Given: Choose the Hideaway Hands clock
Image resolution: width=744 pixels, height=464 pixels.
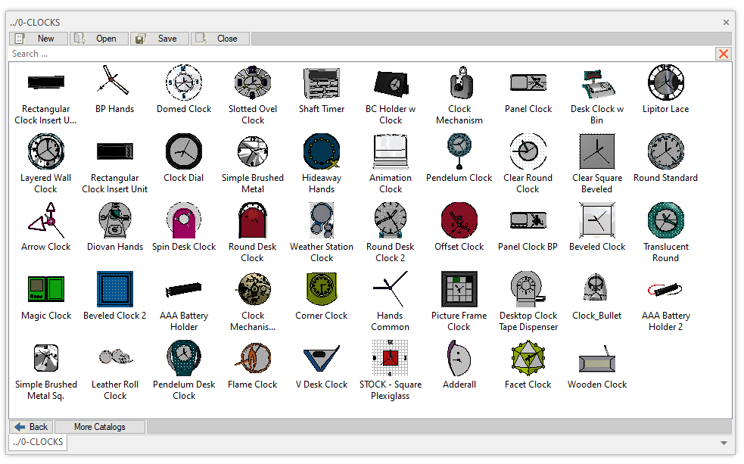Looking at the screenshot, I should tap(322, 151).
